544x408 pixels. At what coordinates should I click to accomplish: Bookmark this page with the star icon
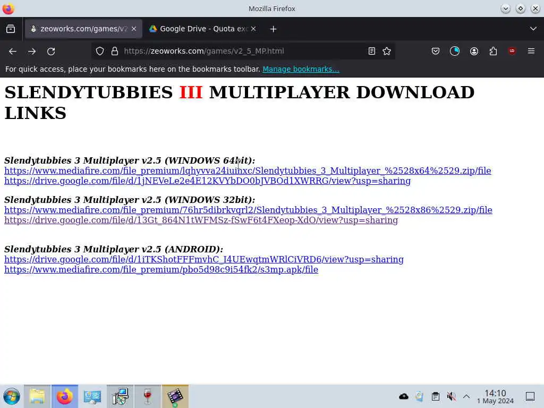[x=387, y=52]
